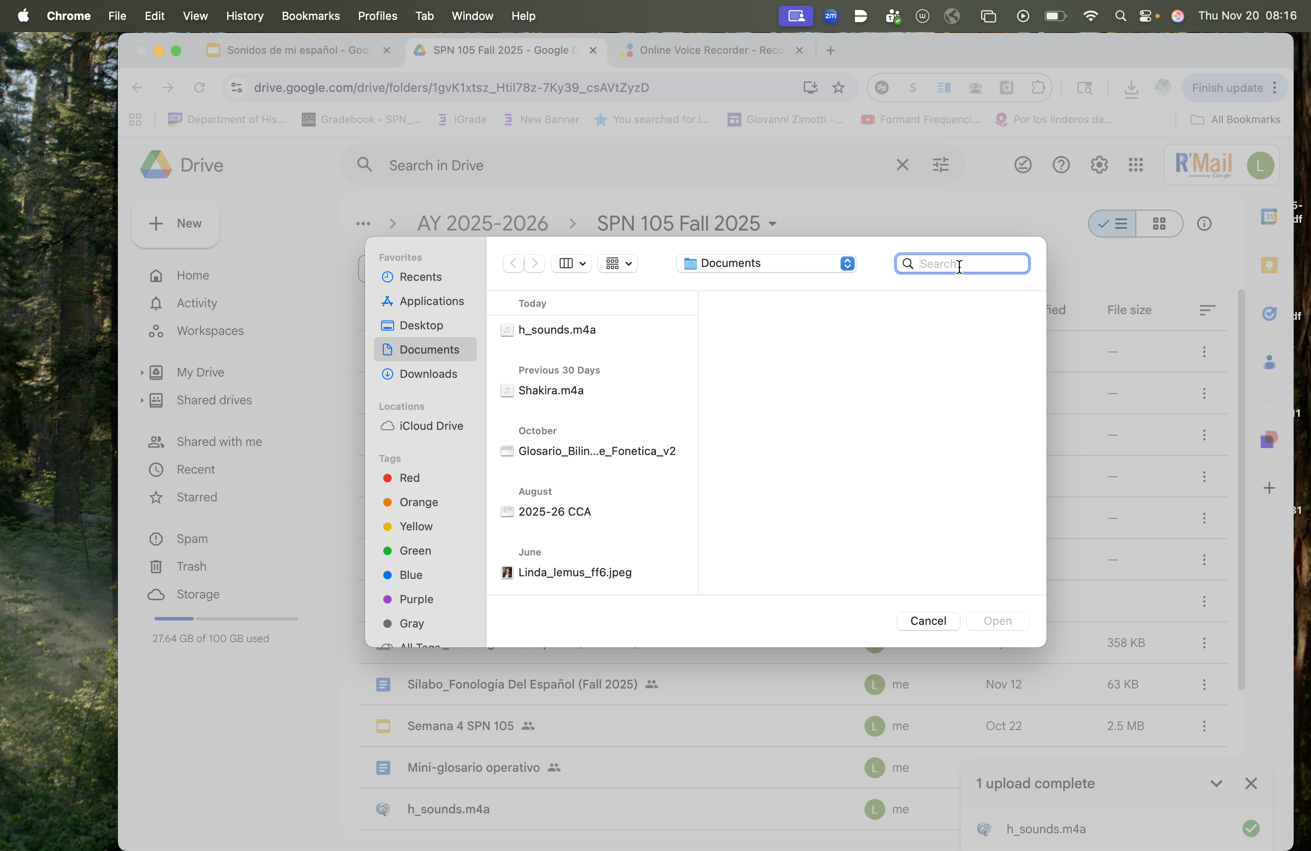Expand My Drive tree arrow
This screenshot has height=851, width=1311.
[142, 373]
